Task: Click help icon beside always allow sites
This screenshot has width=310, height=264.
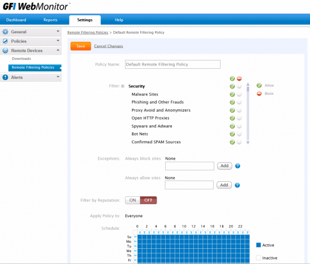Action: (x=237, y=185)
